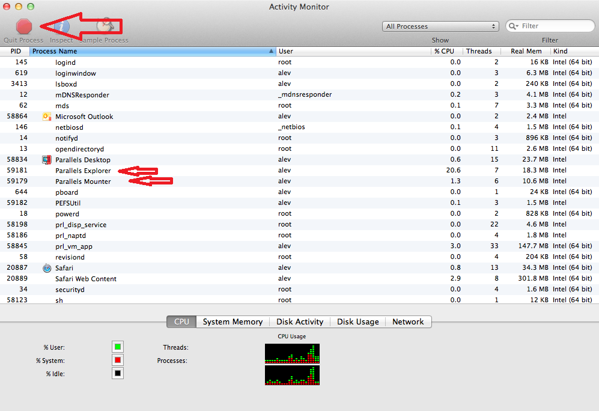Open the All Processes dropdown

point(440,26)
